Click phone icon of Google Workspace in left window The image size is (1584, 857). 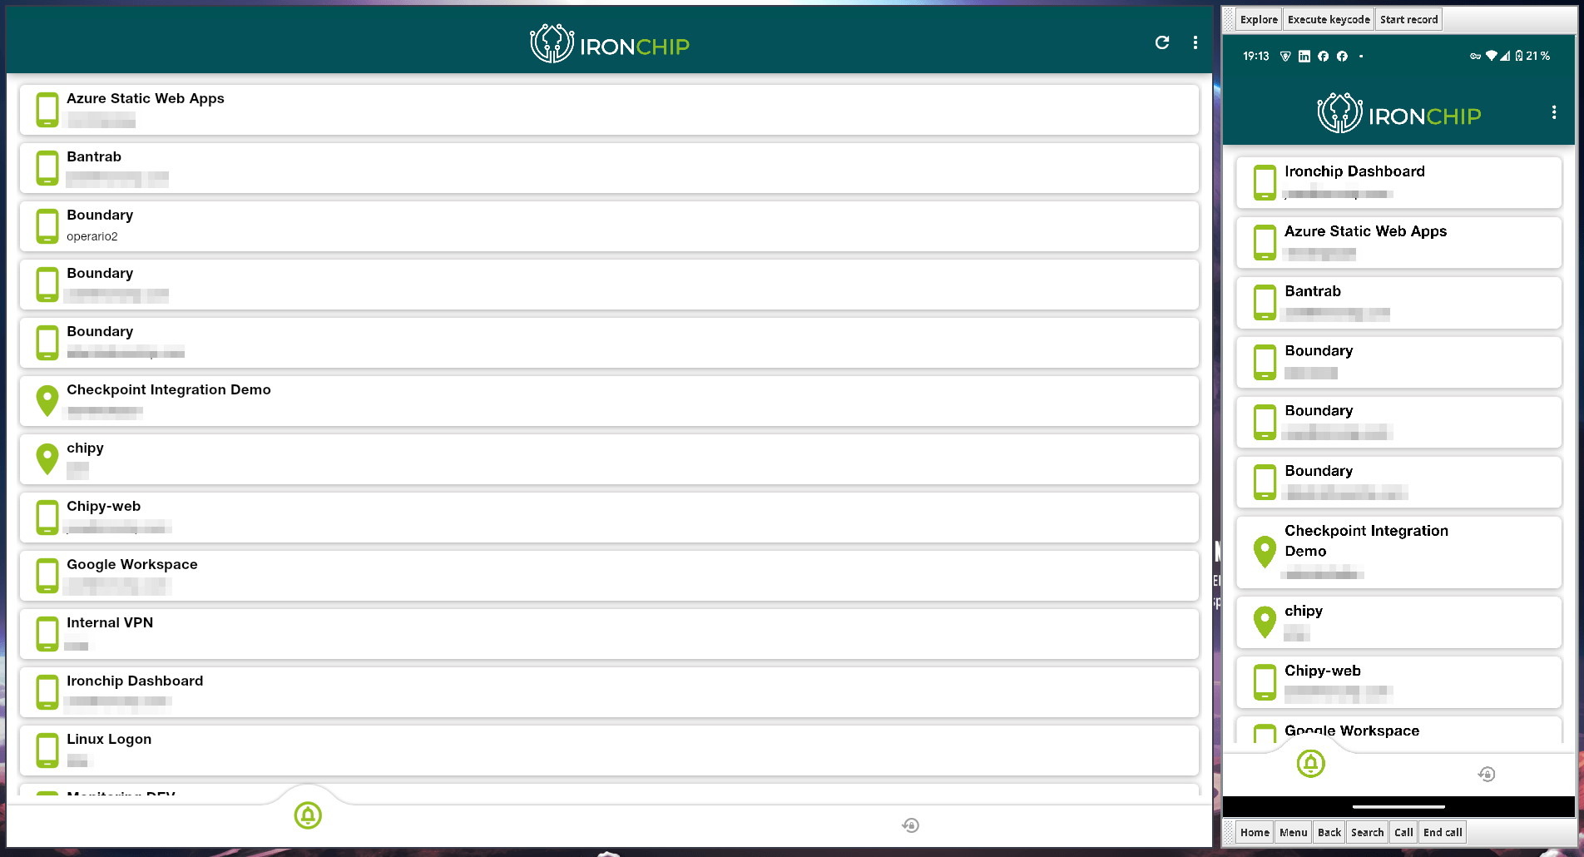tap(47, 576)
